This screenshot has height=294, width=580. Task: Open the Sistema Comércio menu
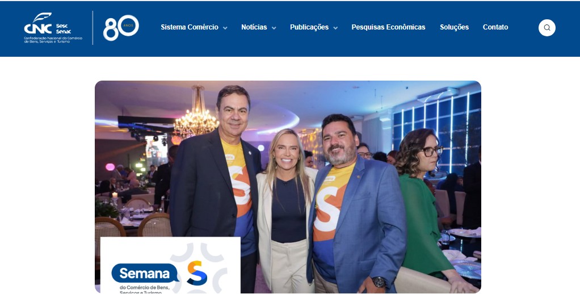[x=190, y=27]
